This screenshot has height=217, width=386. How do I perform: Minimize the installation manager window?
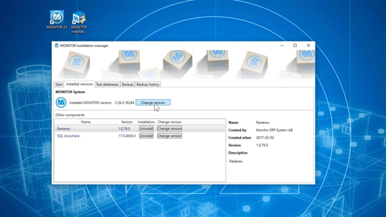point(282,46)
